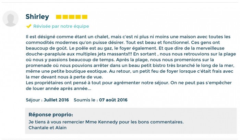
Task: Click the owner reply thanking Mme Kennedy
Action: 106,122
